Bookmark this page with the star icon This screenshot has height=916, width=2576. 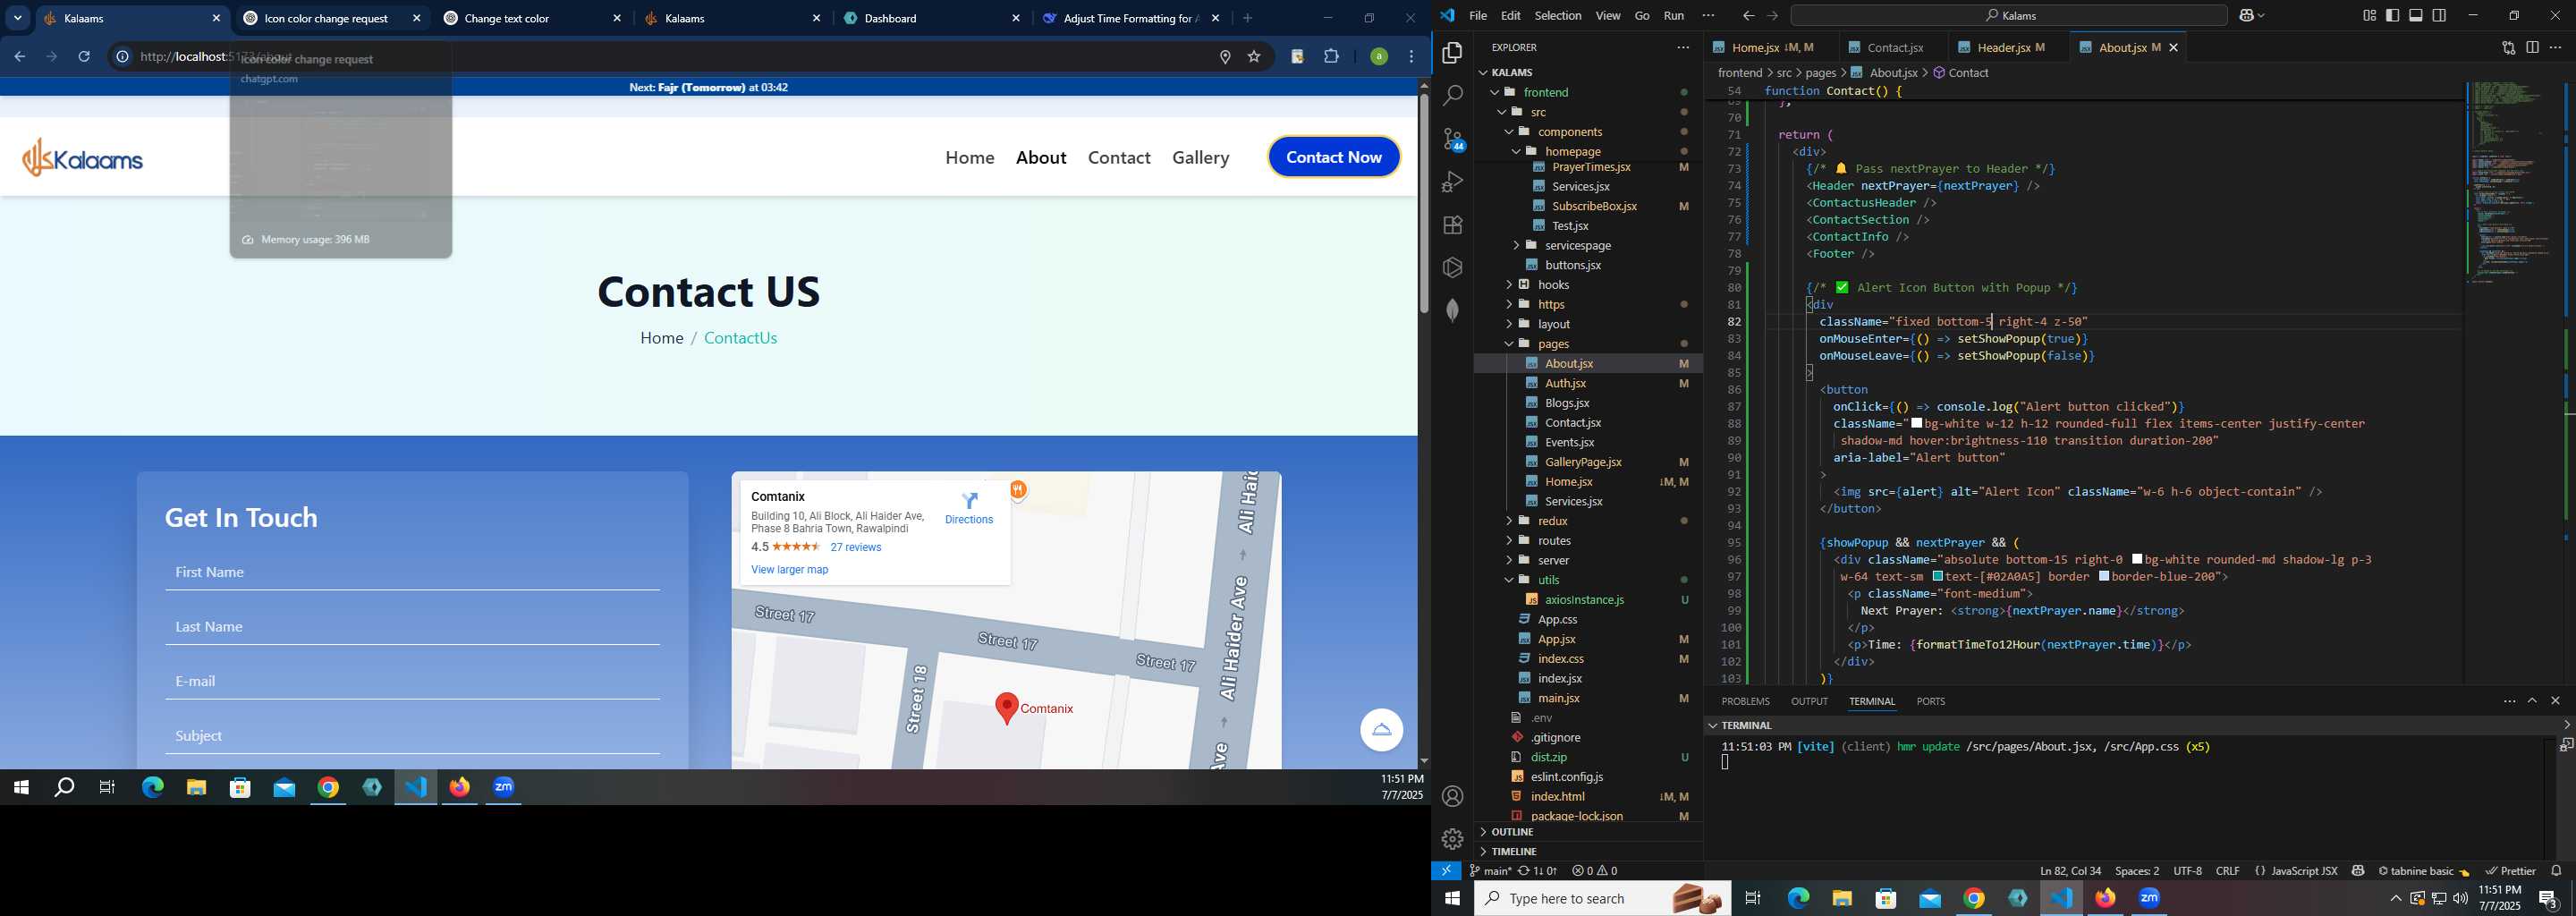(x=1254, y=57)
